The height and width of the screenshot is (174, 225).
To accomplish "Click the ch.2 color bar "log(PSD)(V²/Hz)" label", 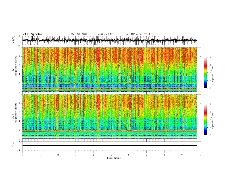I will [213, 121].
